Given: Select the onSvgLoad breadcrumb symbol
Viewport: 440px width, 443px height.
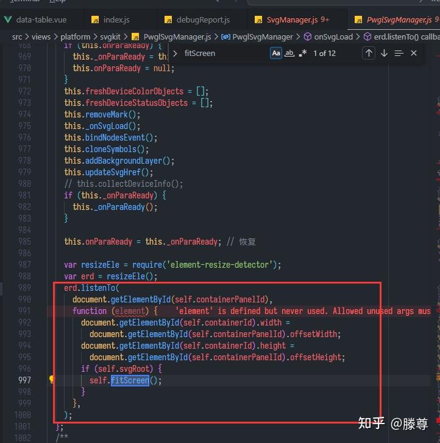Looking at the screenshot, I should click(328, 37).
